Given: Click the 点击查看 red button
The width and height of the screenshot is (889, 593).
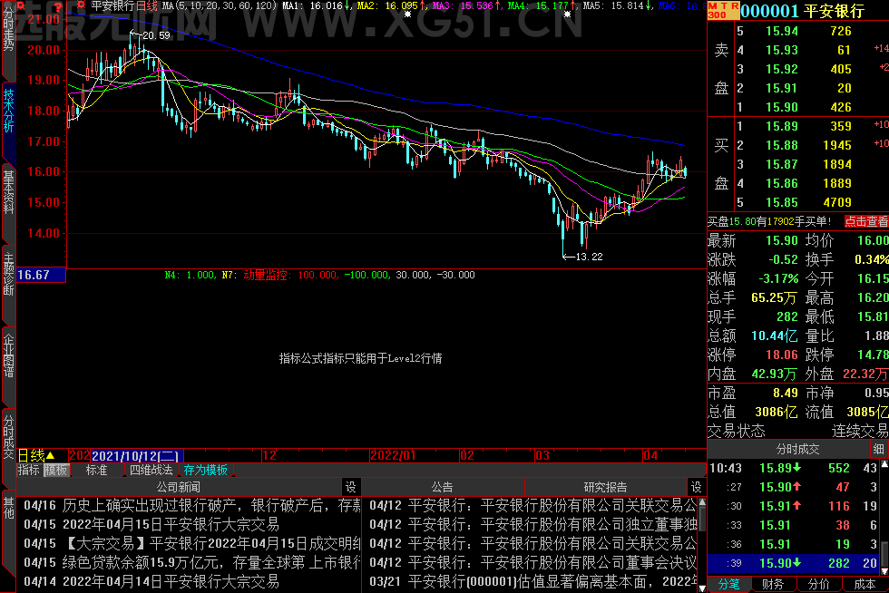Looking at the screenshot, I should 865,221.
